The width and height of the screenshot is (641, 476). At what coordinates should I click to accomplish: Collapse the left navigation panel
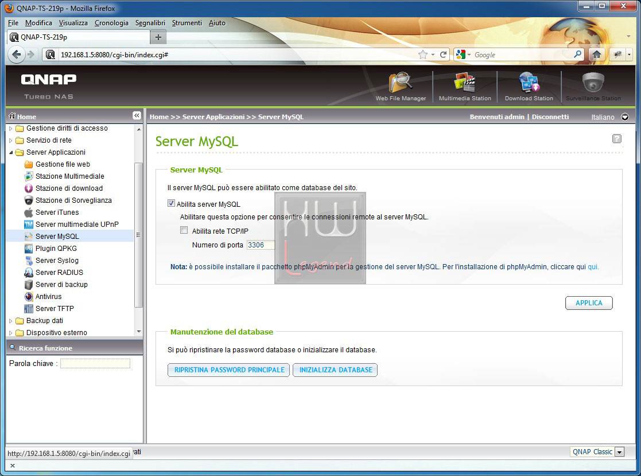(137, 116)
